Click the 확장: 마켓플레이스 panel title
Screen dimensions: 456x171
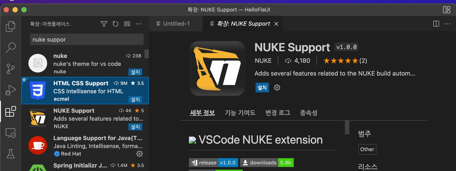tap(50, 24)
